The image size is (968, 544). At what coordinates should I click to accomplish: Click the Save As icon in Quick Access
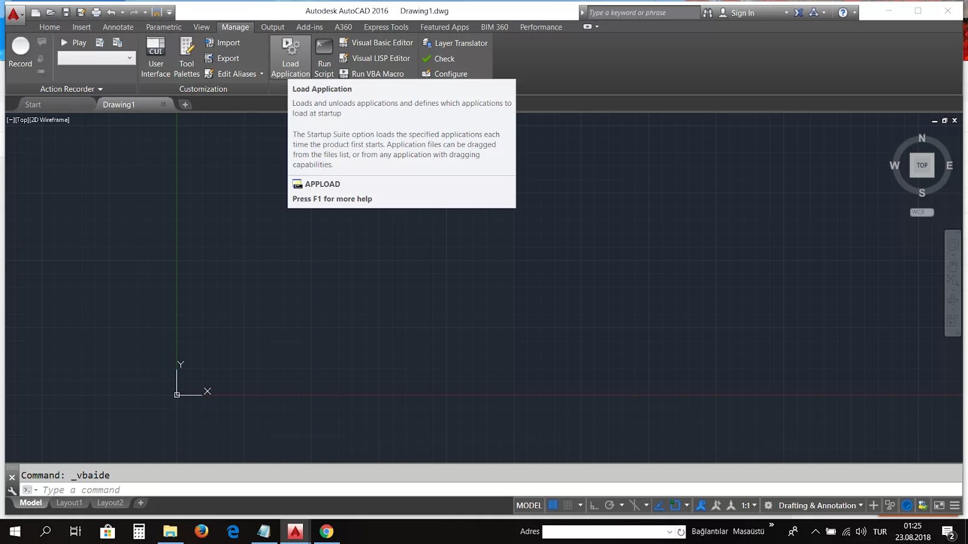81,12
